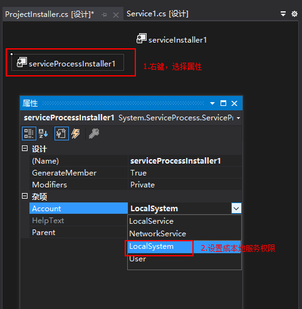The image size is (302, 309).
Task: Show Events with lightning bolt icon
Action: coord(76,134)
